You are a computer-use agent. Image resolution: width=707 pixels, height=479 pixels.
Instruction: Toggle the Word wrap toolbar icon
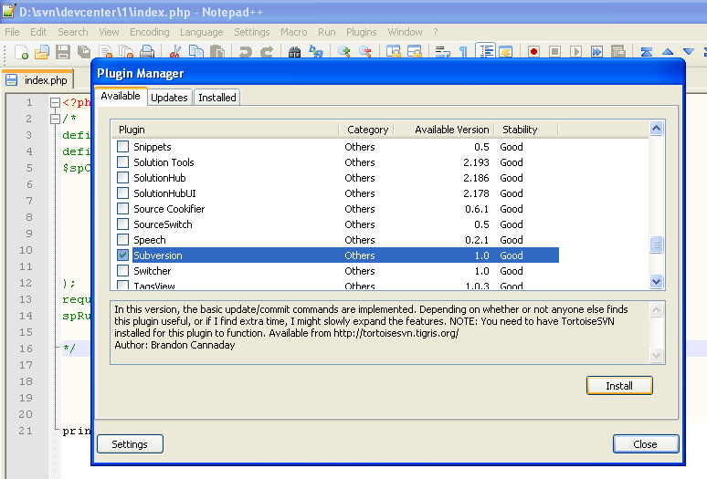tap(442, 52)
